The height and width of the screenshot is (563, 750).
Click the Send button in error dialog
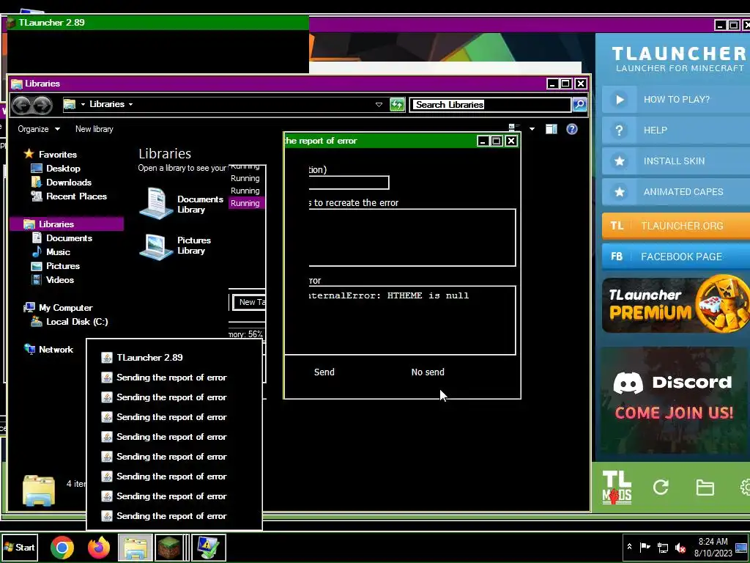click(324, 372)
